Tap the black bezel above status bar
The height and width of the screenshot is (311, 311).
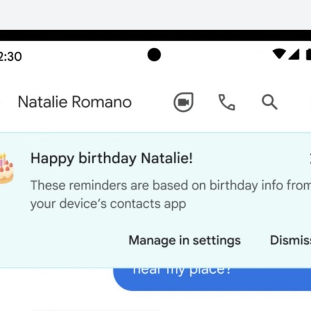pyautogui.click(x=155, y=35)
